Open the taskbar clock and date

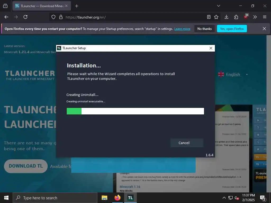click(x=248, y=198)
